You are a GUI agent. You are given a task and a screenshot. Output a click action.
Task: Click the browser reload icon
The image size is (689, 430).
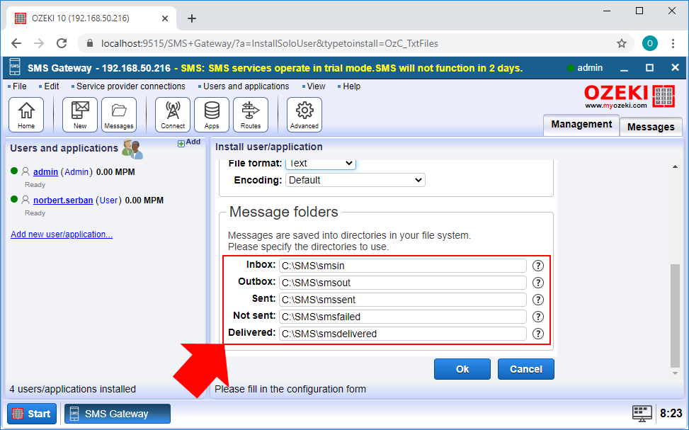[x=62, y=43]
